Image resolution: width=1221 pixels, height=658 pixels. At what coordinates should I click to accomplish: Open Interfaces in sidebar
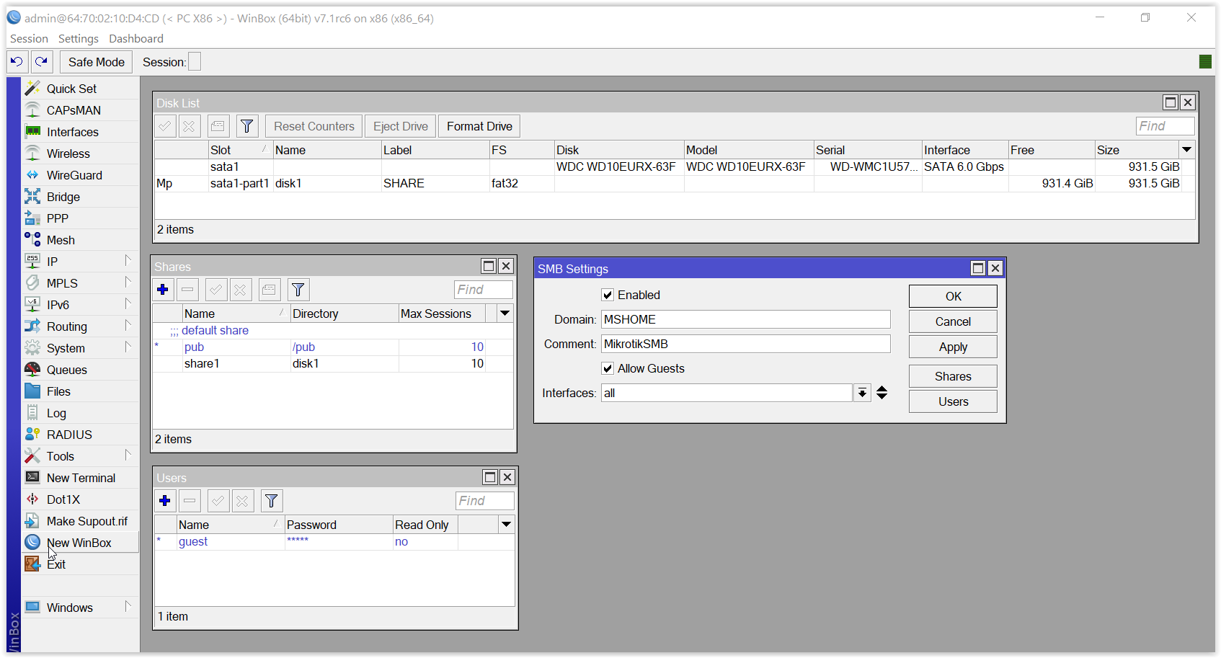coord(81,132)
